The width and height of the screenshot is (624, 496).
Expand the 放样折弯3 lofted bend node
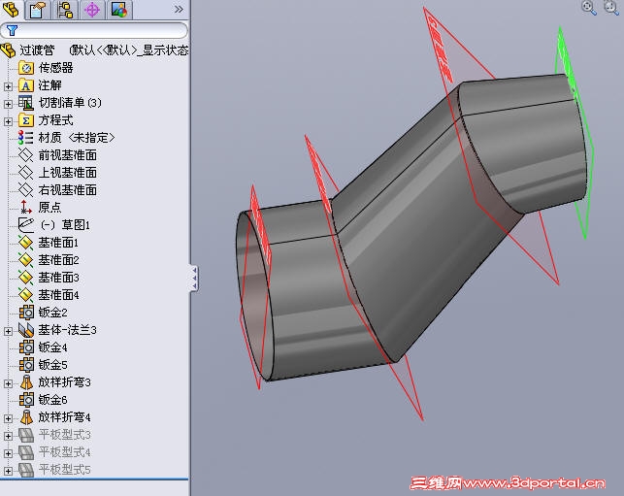(x=8, y=383)
